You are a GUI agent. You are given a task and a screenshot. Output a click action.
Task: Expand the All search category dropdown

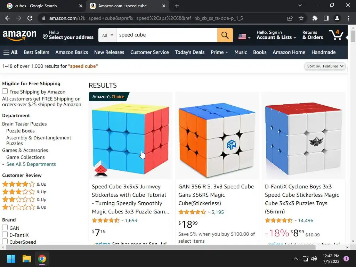[107, 35]
